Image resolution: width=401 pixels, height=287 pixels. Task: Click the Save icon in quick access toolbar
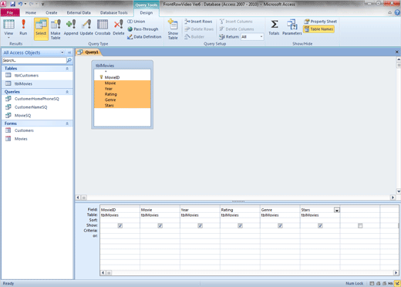tap(12, 4)
